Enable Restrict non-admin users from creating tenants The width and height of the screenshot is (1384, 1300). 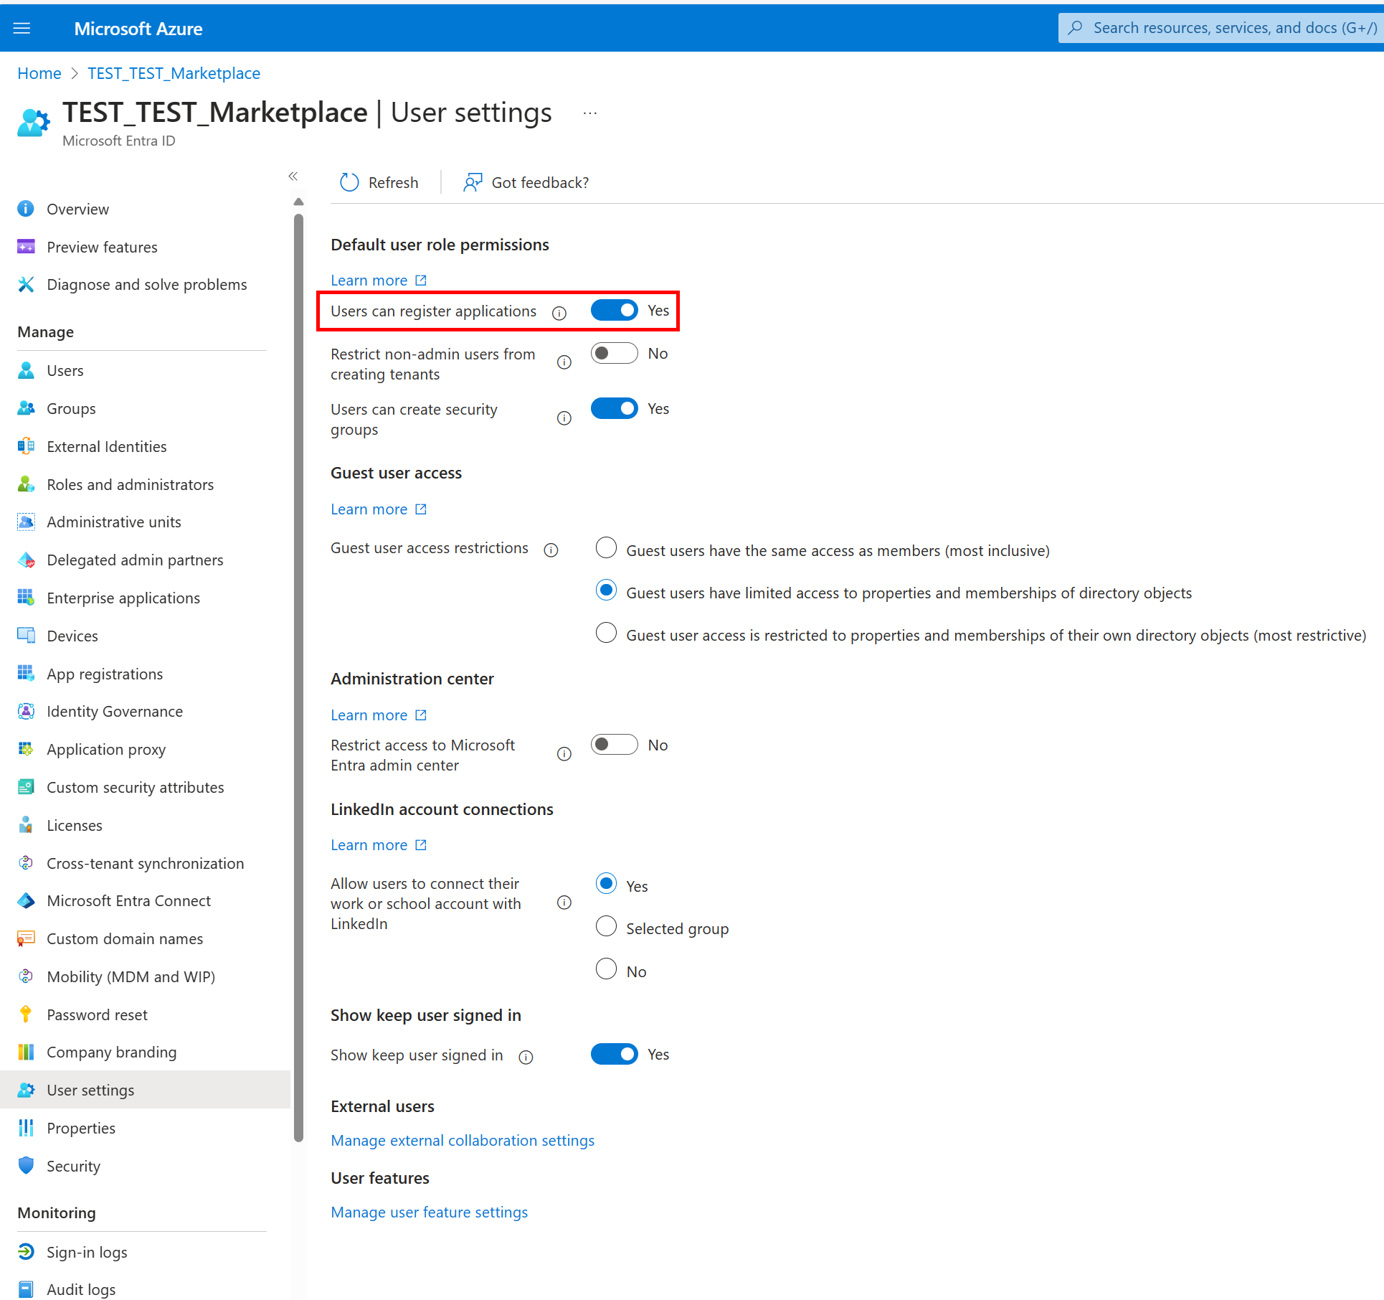tap(614, 353)
